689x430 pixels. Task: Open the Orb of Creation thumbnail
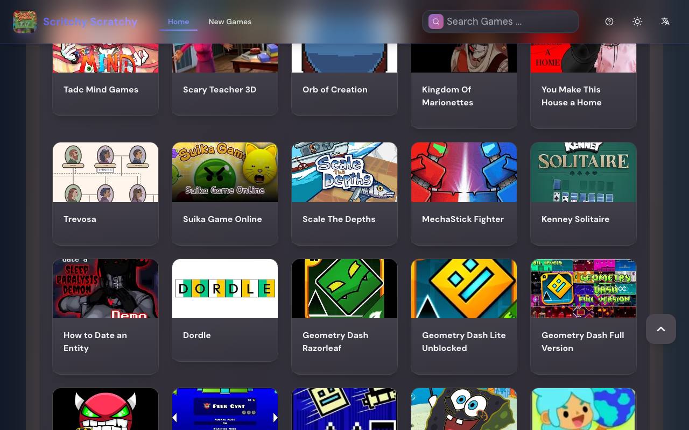pos(344,58)
